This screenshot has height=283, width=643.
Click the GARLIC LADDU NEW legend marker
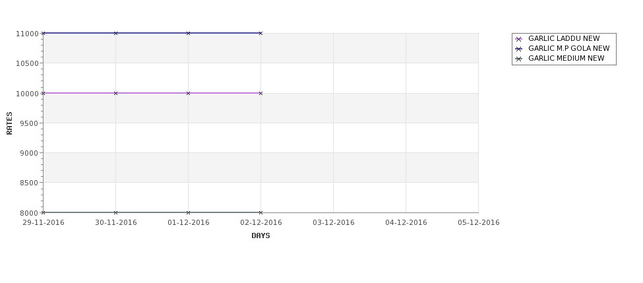pos(518,39)
